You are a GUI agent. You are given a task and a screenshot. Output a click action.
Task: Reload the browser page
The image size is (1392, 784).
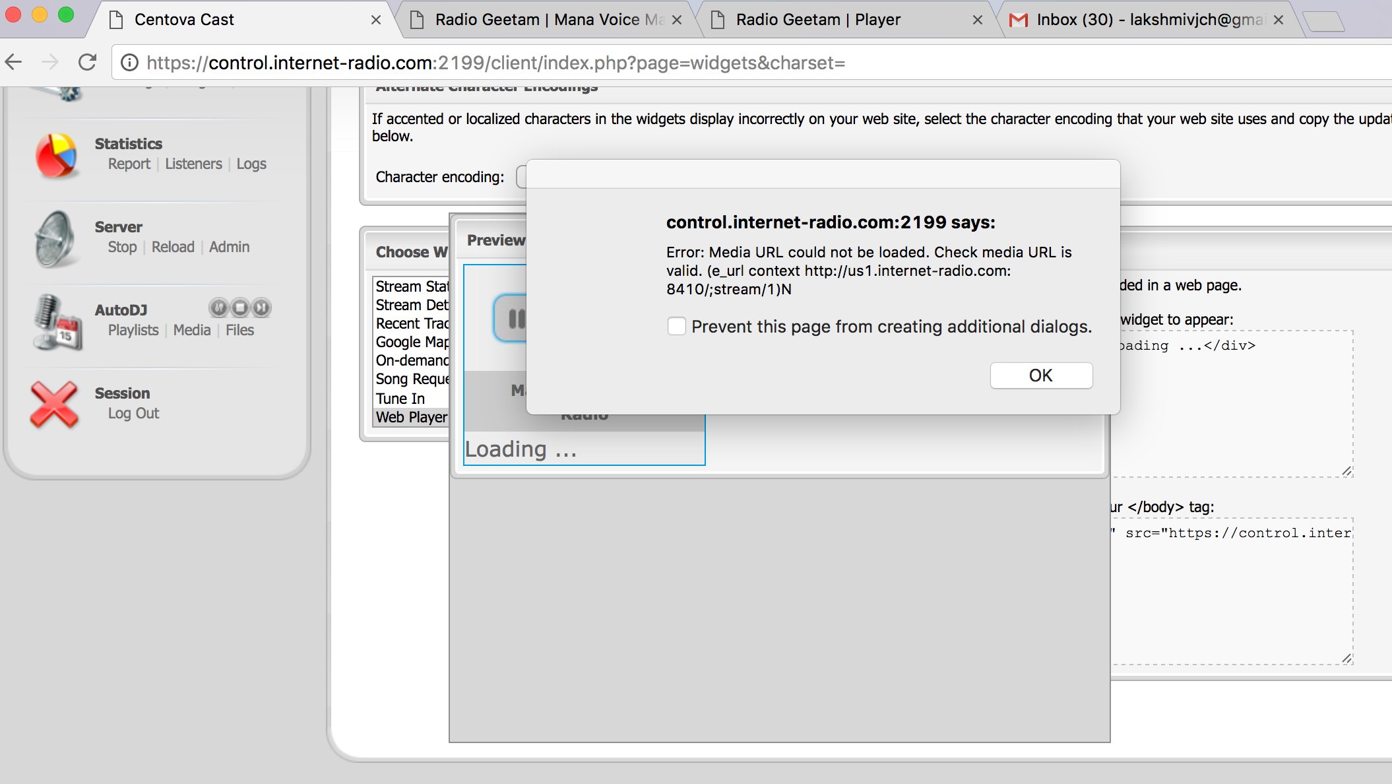click(x=88, y=63)
